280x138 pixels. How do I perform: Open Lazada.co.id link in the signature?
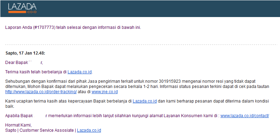click(89, 130)
